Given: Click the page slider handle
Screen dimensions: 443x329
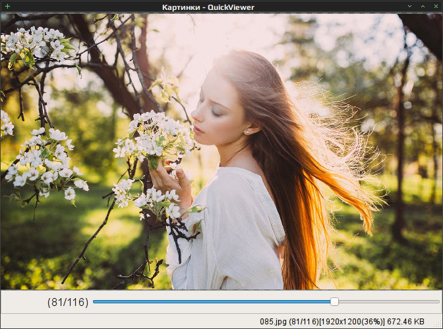Looking at the screenshot, I should coord(334,301).
